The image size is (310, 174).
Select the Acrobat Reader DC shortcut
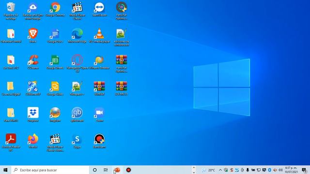[11, 143]
